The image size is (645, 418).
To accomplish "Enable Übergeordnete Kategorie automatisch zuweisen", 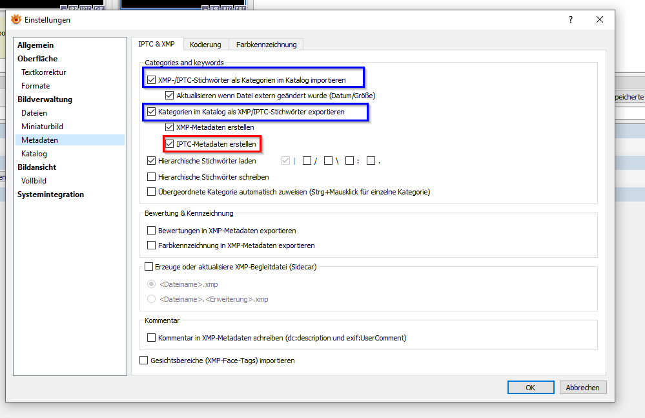I will click(x=151, y=192).
